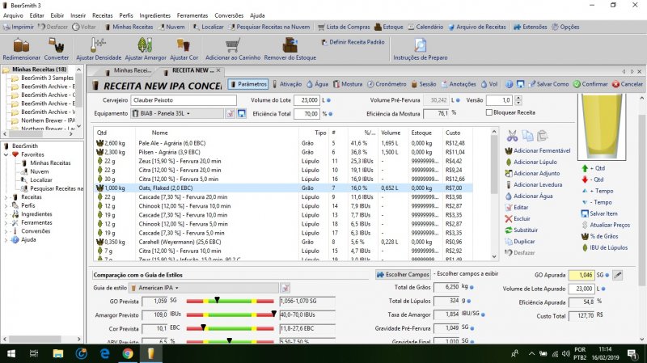Expand the Receitas tree node
This screenshot has width=647, height=363.
click(6, 197)
